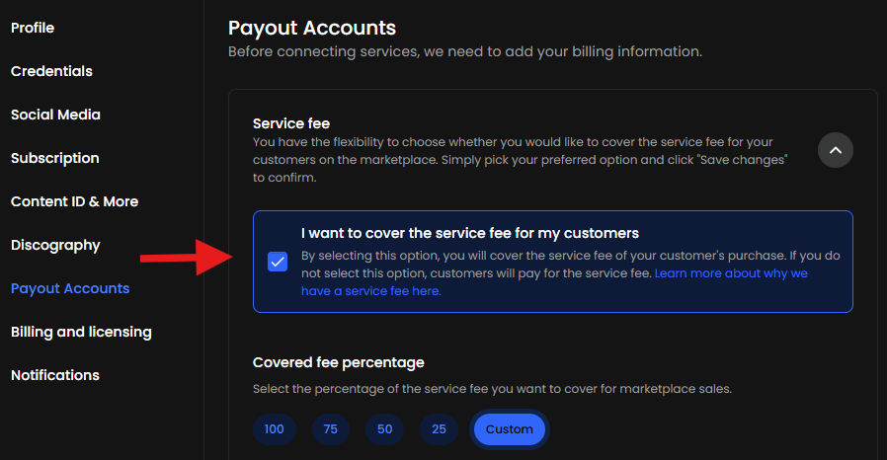
Task: Click the Covered fee percentage label
Action: click(339, 362)
